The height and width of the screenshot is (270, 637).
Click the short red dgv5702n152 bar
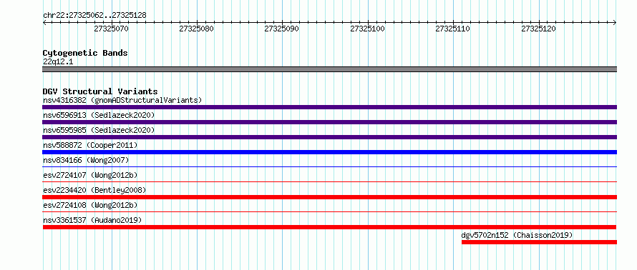click(x=539, y=242)
